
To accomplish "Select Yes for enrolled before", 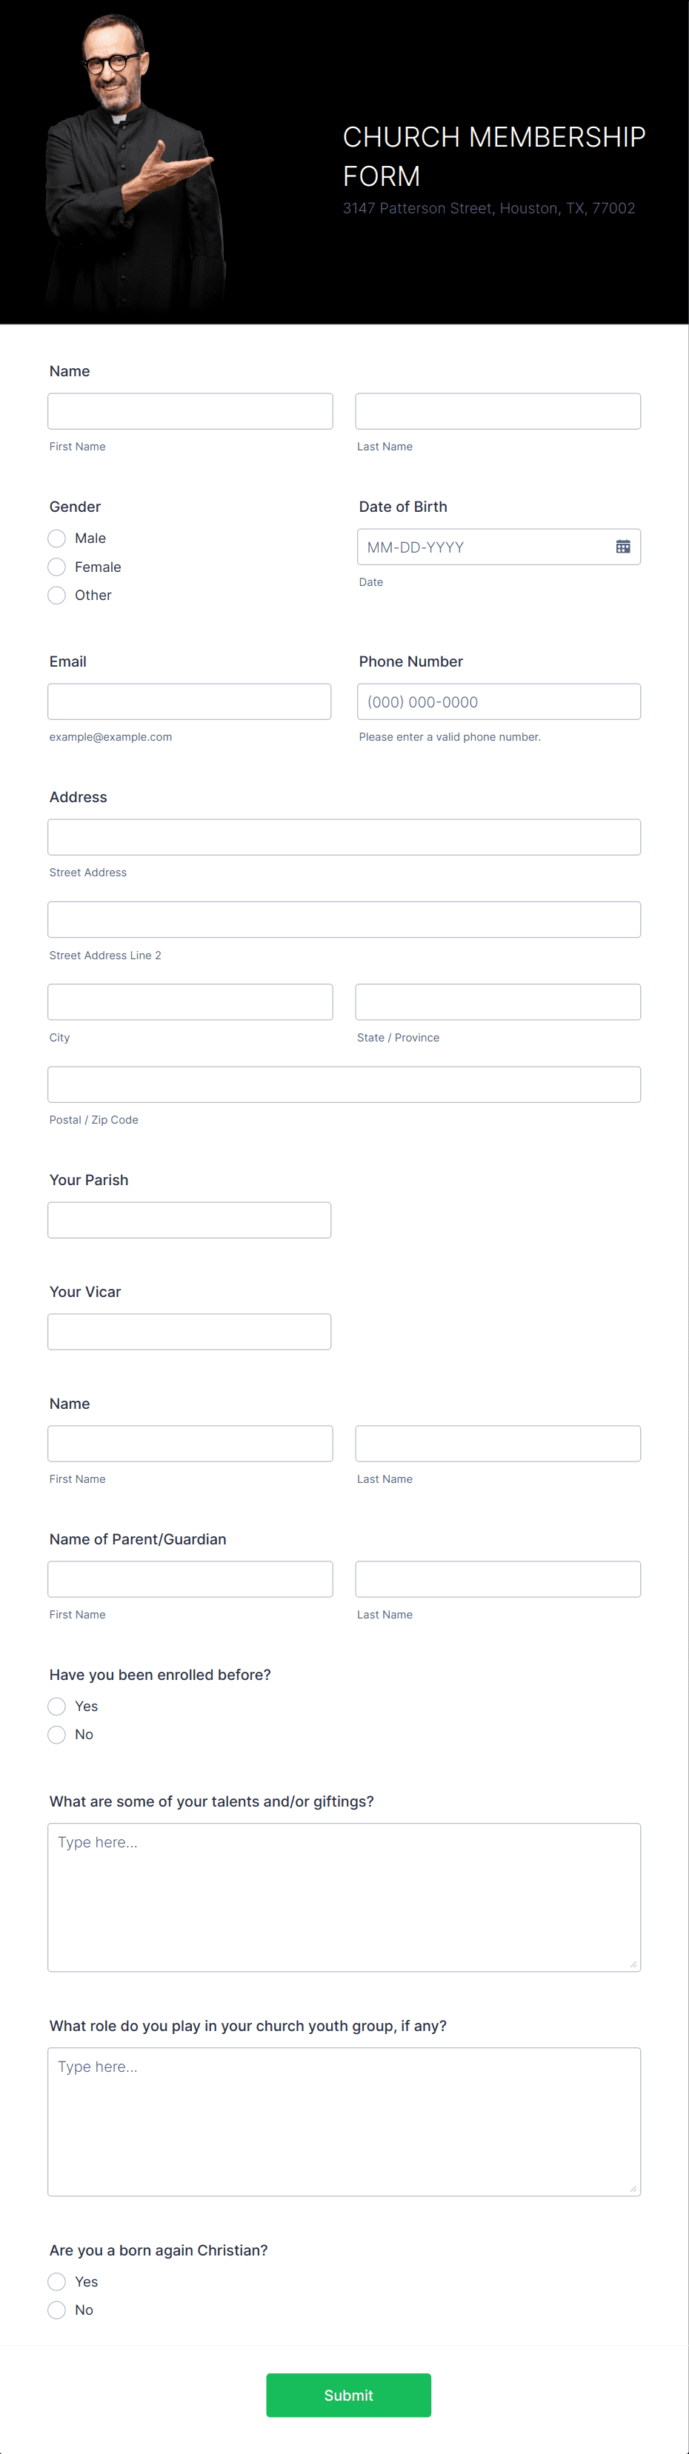I will tap(57, 1706).
